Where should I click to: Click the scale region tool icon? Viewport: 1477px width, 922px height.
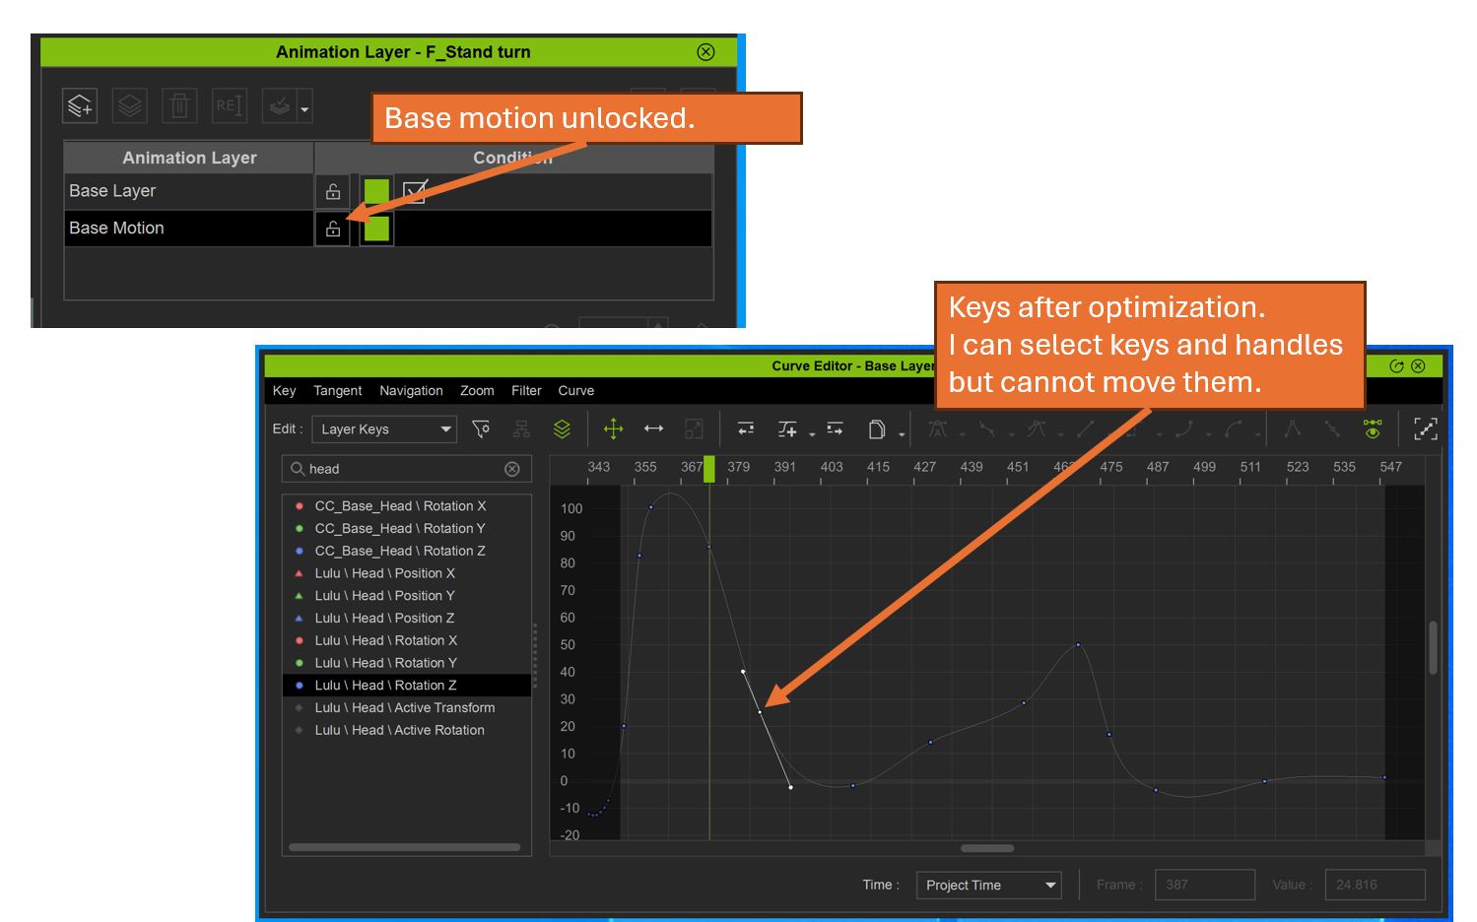click(x=694, y=428)
